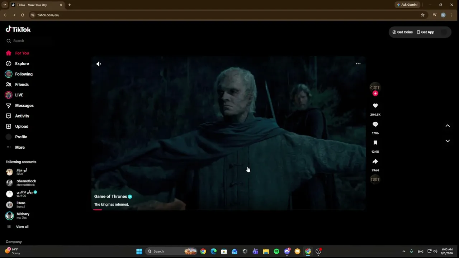Share the video using the arrow icon

point(375,161)
